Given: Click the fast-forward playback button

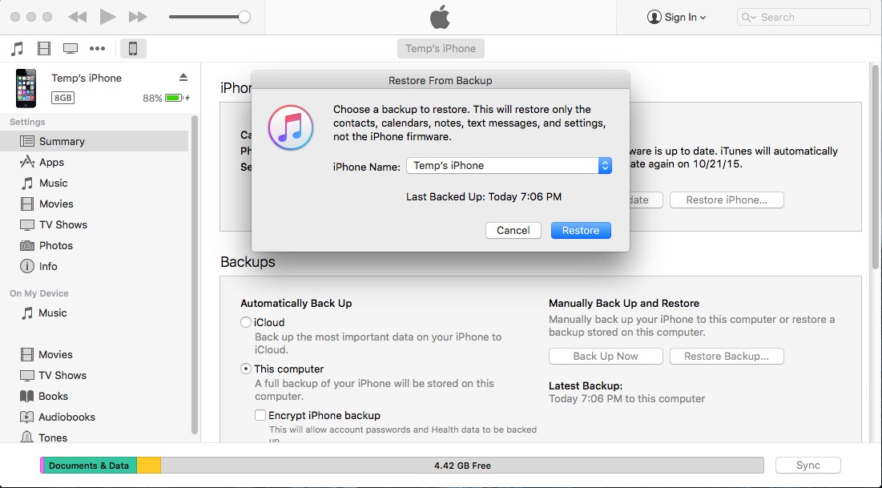Looking at the screenshot, I should click(138, 17).
